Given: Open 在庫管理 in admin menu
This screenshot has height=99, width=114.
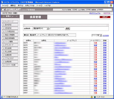Looking at the screenshot, I should [x=10, y=55].
